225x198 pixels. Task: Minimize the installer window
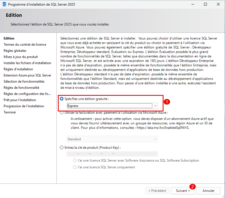pyautogui.click(x=193, y=4)
